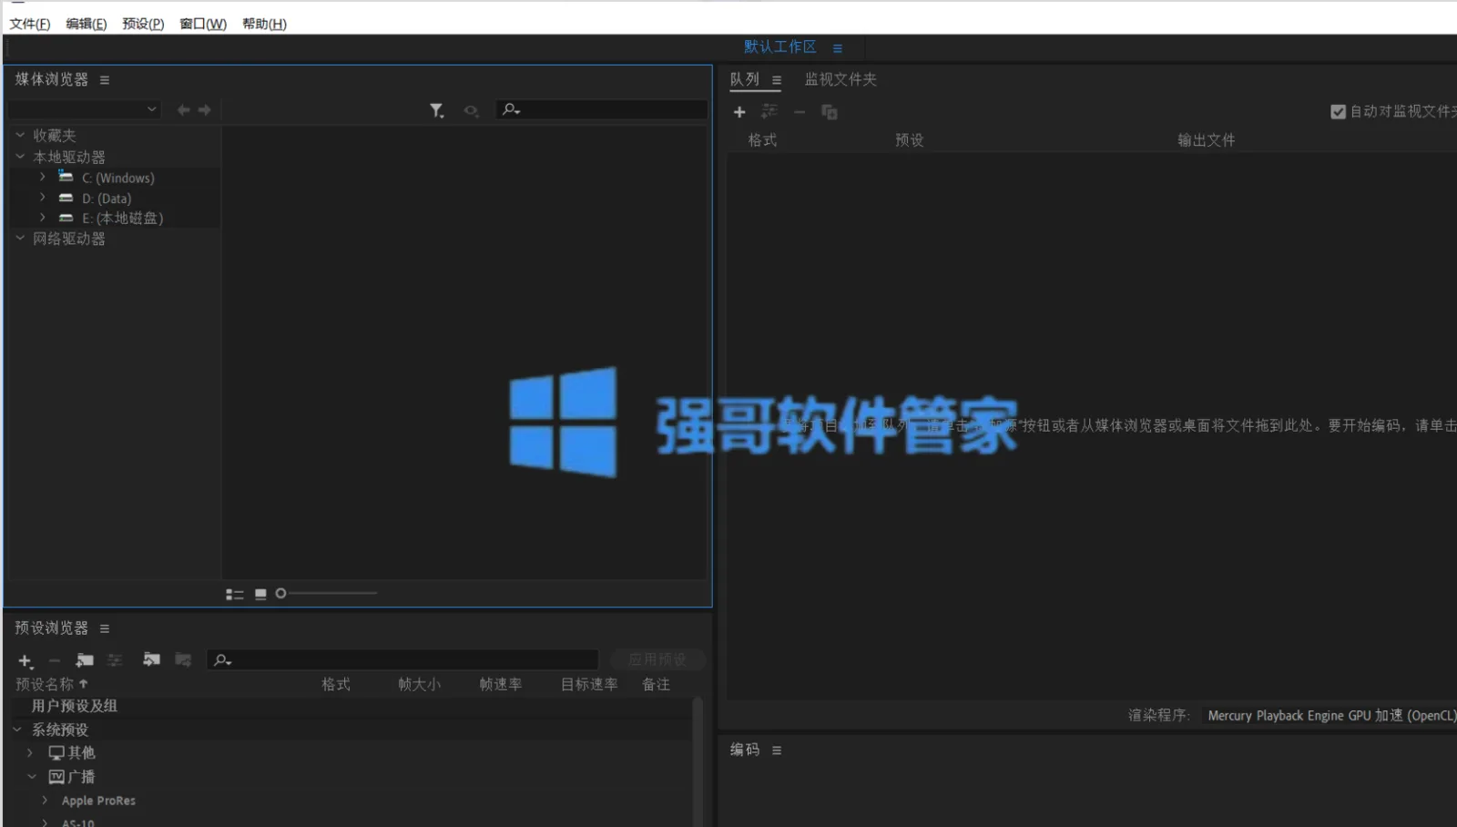The width and height of the screenshot is (1457, 827).
Task: Toggle the ingest eye icon in media browser
Action: click(471, 111)
